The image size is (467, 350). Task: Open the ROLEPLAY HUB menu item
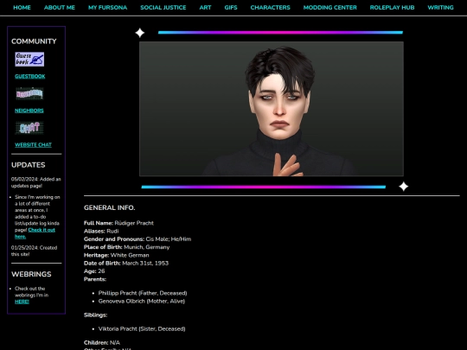pyautogui.click(x=392, y=8)
